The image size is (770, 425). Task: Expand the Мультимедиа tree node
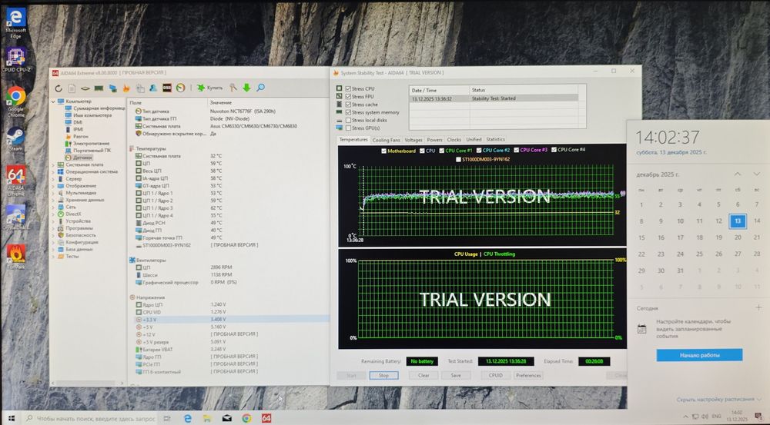click(x=54, y=193)
